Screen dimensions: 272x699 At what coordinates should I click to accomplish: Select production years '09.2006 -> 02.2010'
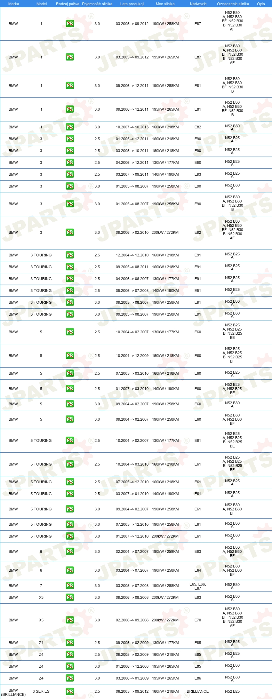click(x=132, y=232)
